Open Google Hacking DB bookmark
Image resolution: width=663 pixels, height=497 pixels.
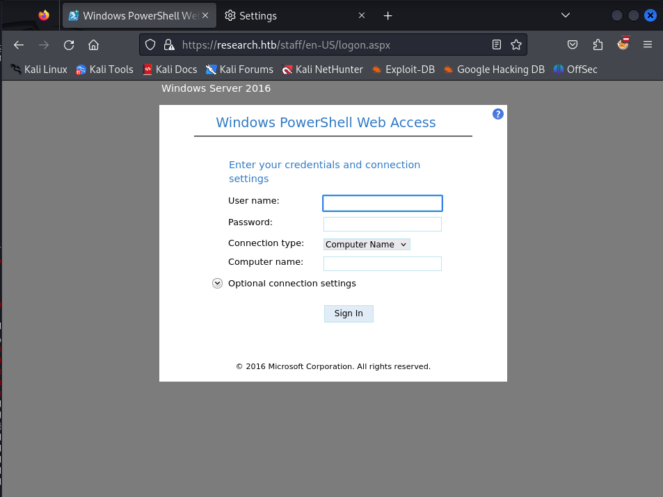click(x=494, y=70)
